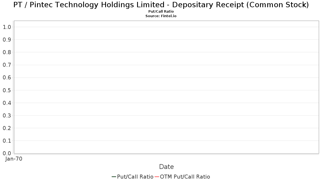Click the Put/Call Ratio legend entry
Screen dimensions: 322x181
(133, 177)
